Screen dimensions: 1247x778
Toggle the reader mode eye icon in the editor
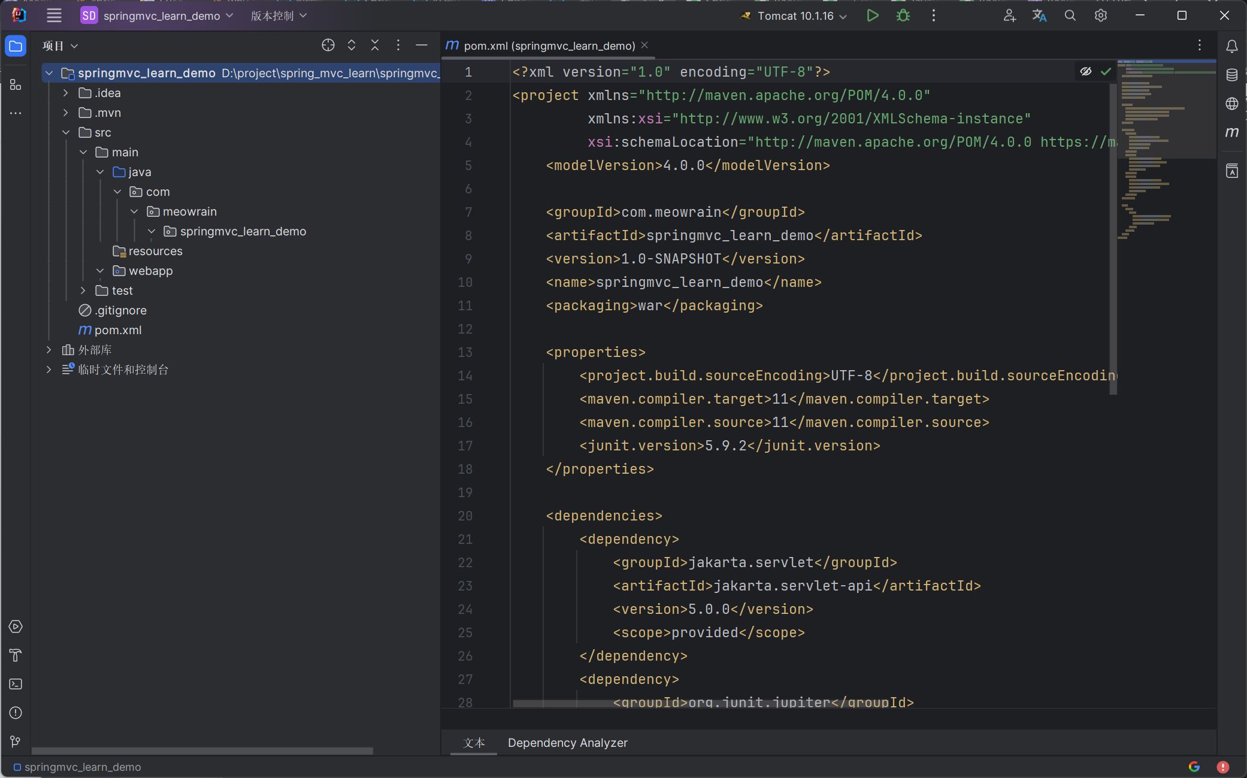[1085, 71]
